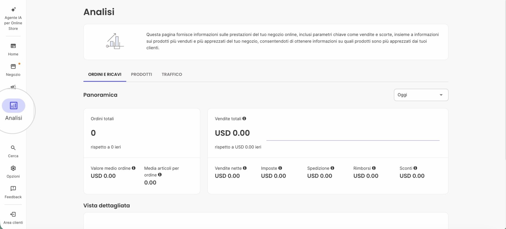This screenshot has height=229, width=506.
Task: Open Negozio section in sidebar
Action: point(13,70)
